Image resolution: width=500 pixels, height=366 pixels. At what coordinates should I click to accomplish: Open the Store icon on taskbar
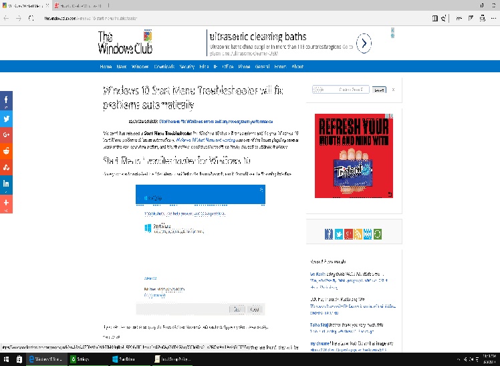click(19, 359)
